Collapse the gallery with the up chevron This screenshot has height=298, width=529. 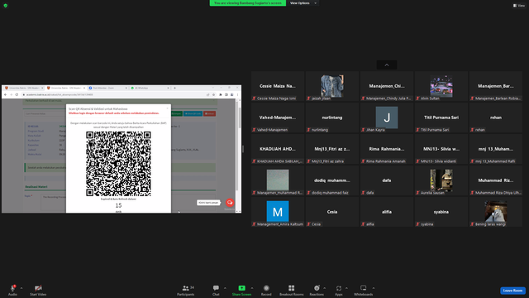click(x=387, y=65)
